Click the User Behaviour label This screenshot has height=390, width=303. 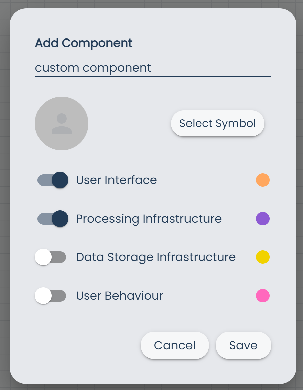[x=120, y=296]
